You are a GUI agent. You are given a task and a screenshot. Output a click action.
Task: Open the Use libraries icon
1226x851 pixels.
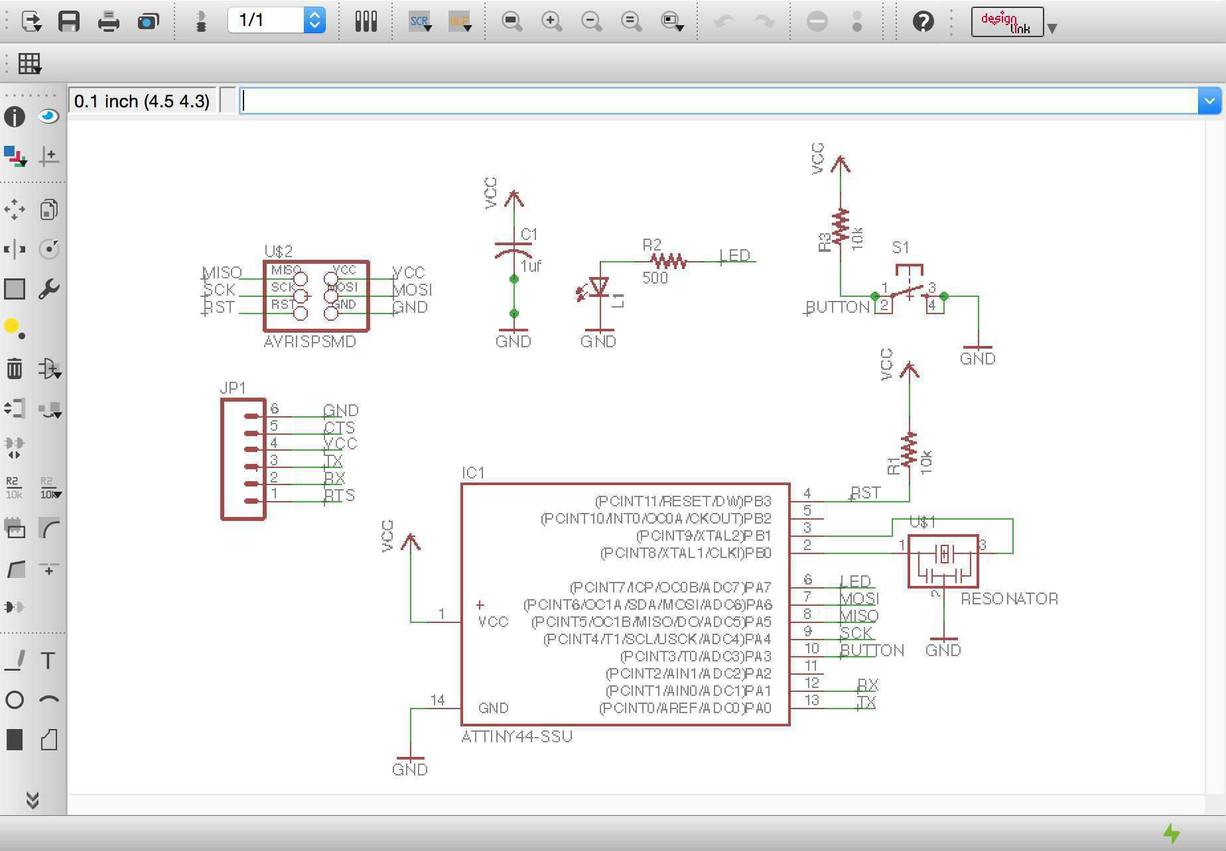[366, 21]
